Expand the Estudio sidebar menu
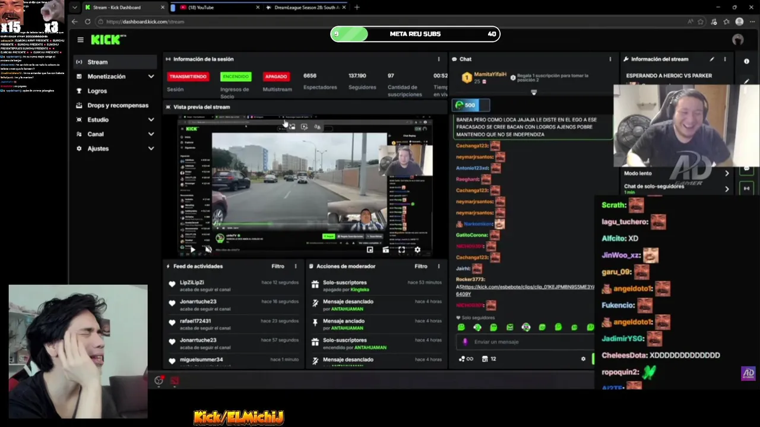 115,120
